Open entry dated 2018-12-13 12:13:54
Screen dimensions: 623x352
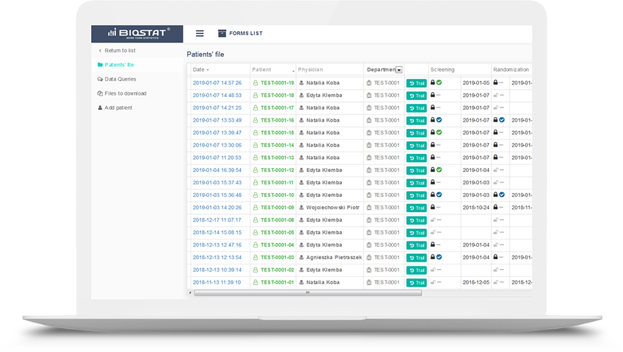pos(217,257)
